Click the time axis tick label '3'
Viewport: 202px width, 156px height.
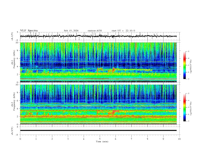point(68,139)
